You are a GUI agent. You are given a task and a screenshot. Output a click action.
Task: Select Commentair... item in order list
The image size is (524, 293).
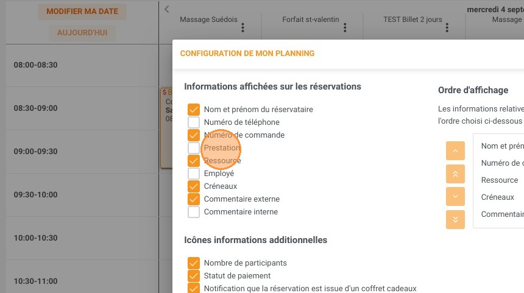click(x=502, y=214)
